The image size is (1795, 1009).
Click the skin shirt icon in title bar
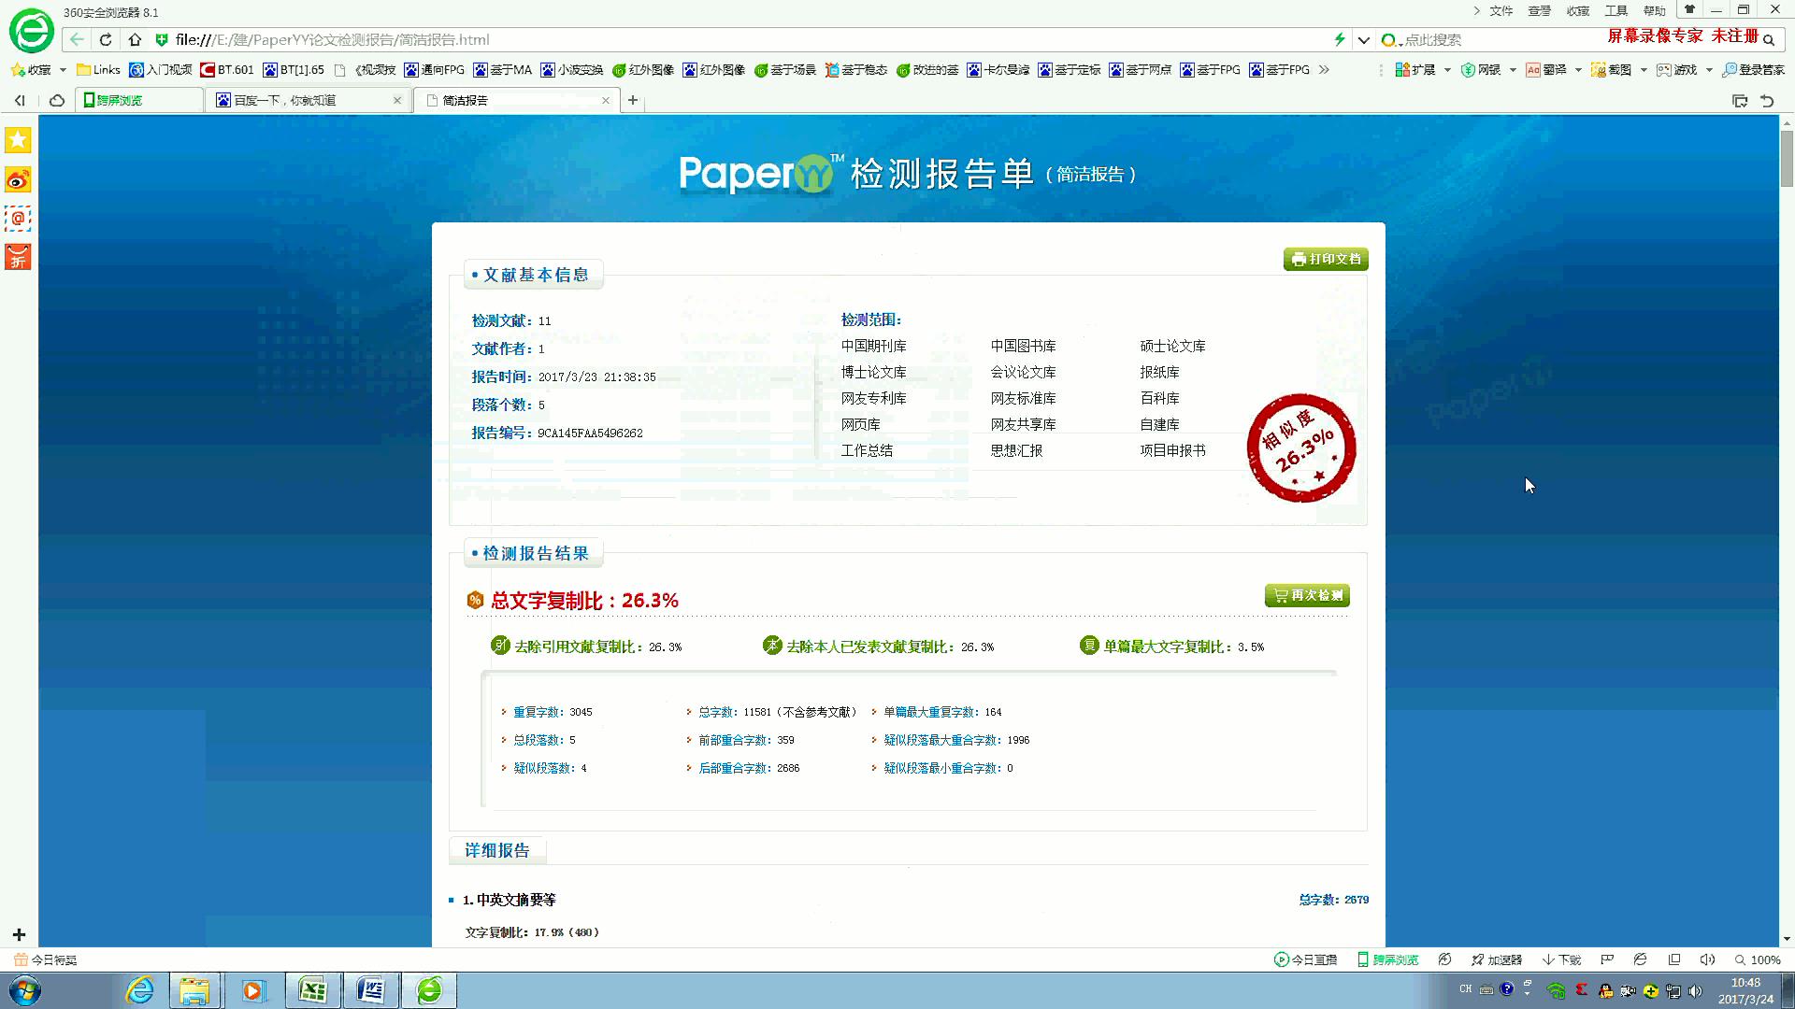(x=1689, y=9)
